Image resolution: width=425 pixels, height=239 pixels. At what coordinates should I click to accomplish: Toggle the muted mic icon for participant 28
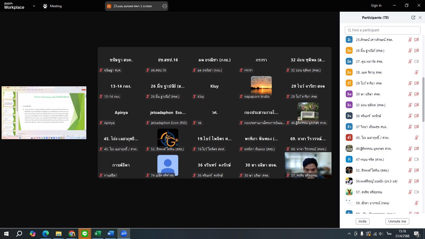(x=416, y=72)
